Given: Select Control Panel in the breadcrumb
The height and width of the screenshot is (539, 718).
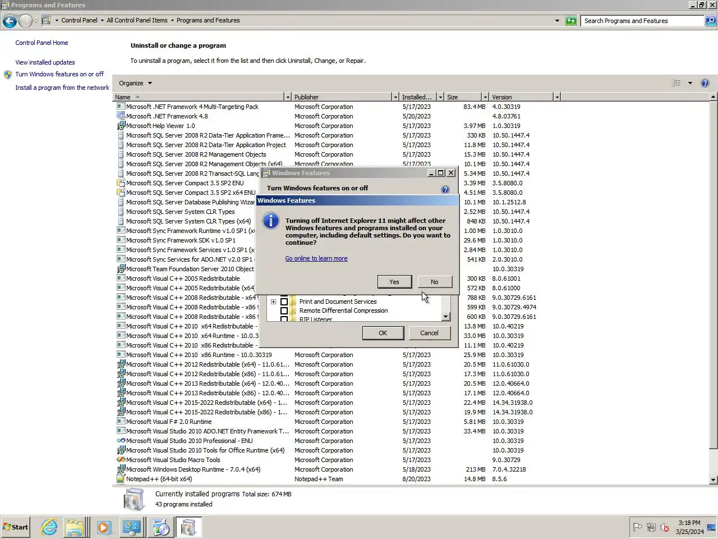Looking at the screenshot, I should [x=79, y=20].
